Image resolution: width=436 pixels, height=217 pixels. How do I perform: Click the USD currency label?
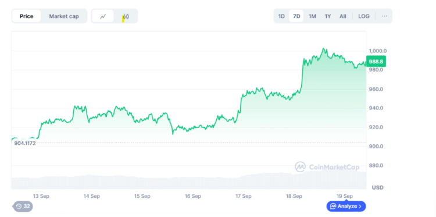pyautogui.click(x=378, y=187)
